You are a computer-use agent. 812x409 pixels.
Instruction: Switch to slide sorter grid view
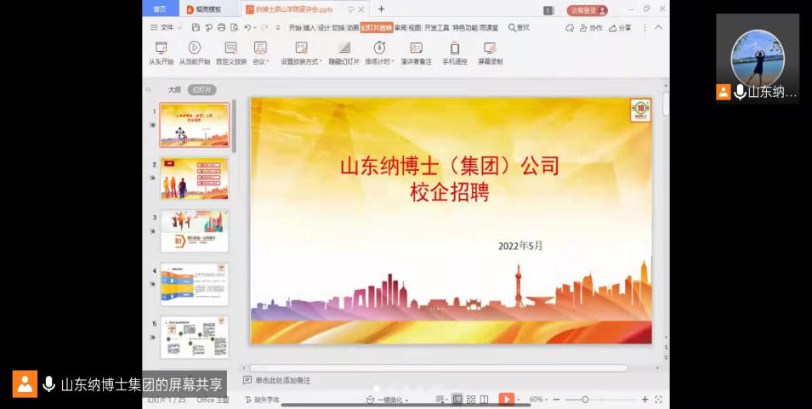(x=470, y=399)
